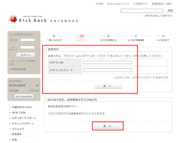Viewport: 179px width, 143px height.
Task: Click the こんにちはゲストさん greeting text
Action: pyautogui.click(x=21, y=34)
